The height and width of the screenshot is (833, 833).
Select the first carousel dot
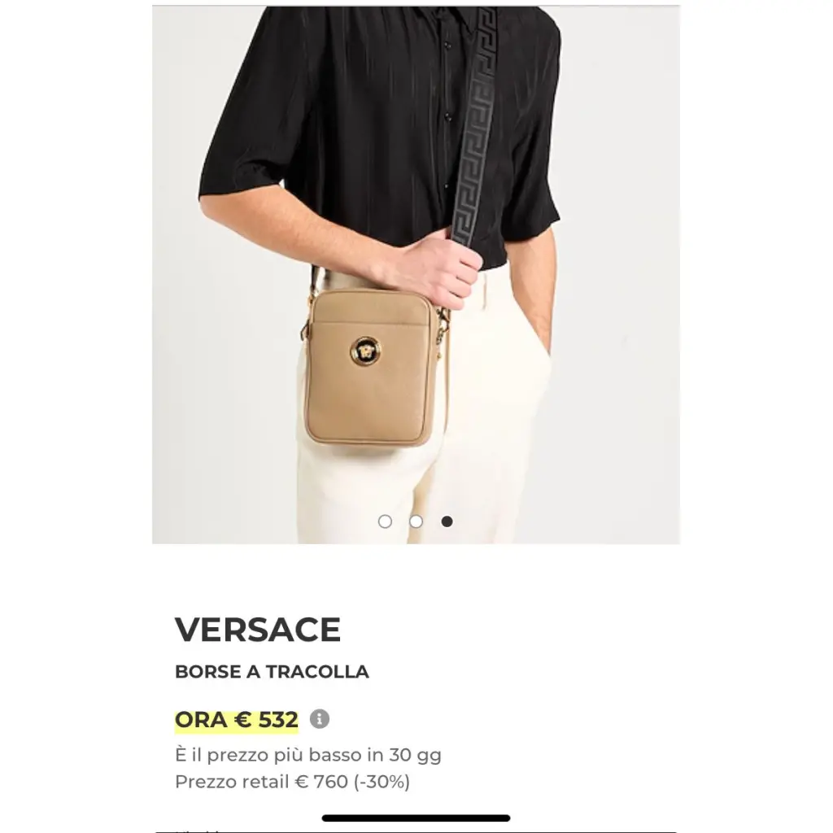385,521
